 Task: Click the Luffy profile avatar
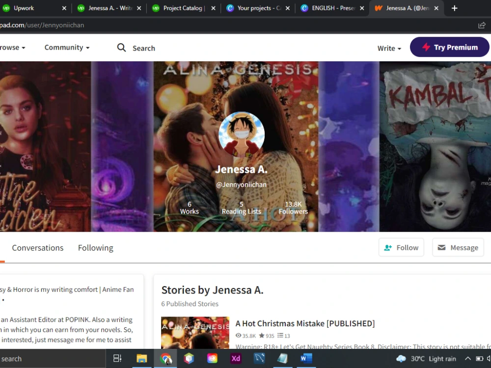pos(242,134)
